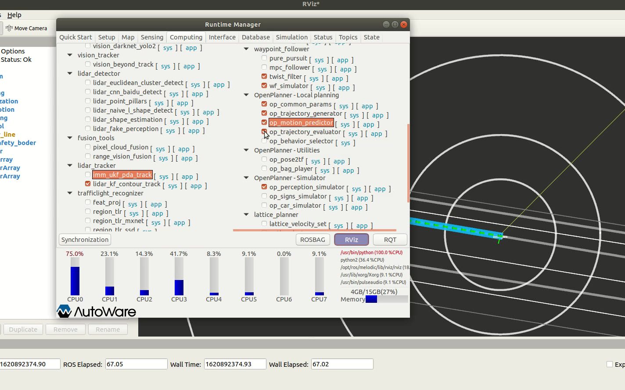Open the Setup tab
This screenshot has height=390, width=625.
[107, 37]
